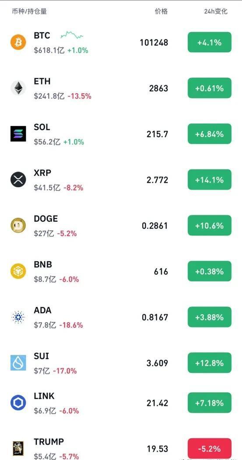This screenshot has height=460, width=242.
Task: Click the SOL price 215.7
Action: [x=158, y=134]
